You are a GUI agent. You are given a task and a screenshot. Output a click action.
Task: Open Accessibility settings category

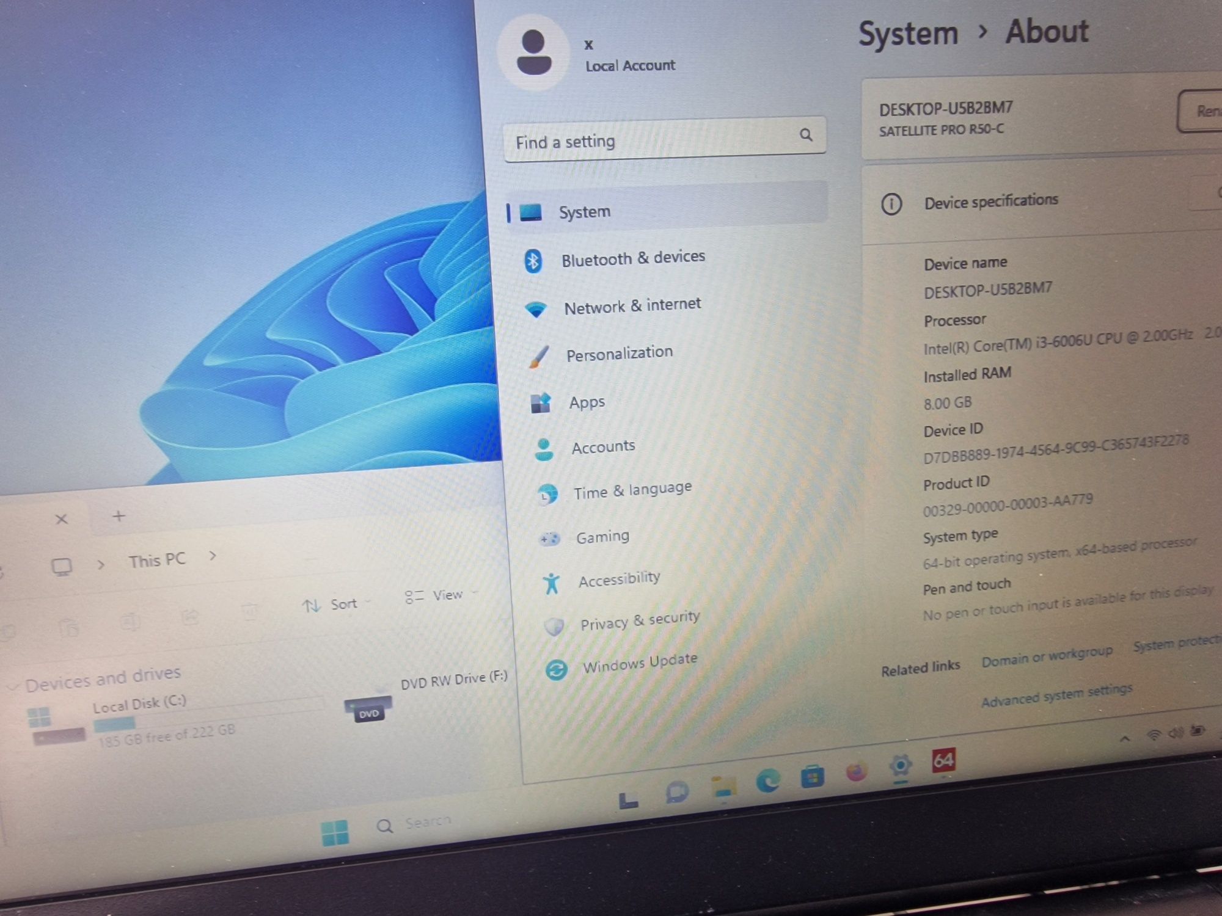(x=616, y=578)
